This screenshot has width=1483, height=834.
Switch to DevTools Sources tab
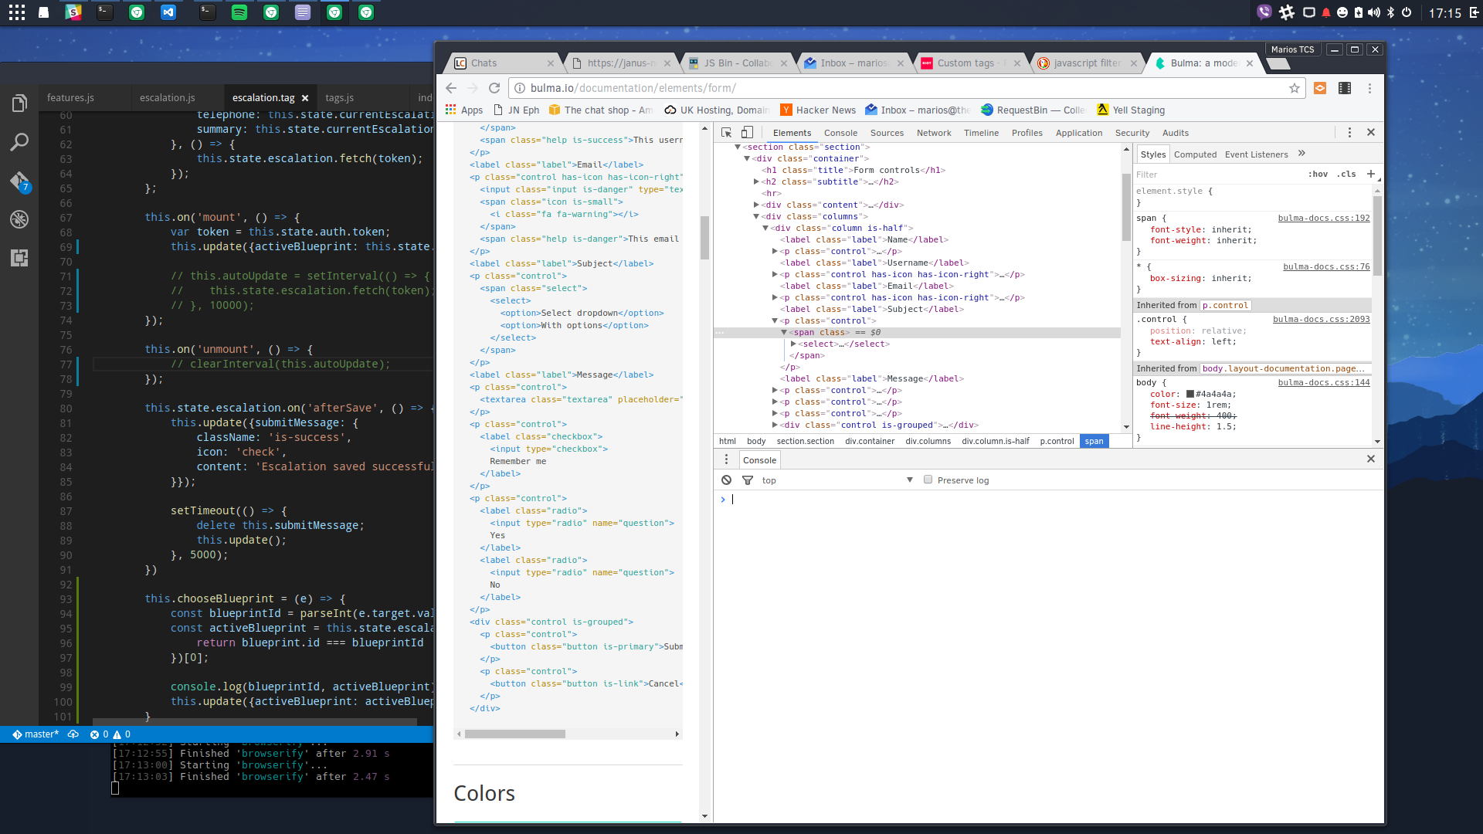click(887, 133)
